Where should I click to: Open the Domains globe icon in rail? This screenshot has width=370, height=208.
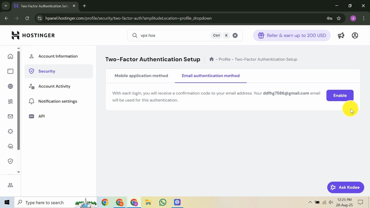tap(10, 86)
